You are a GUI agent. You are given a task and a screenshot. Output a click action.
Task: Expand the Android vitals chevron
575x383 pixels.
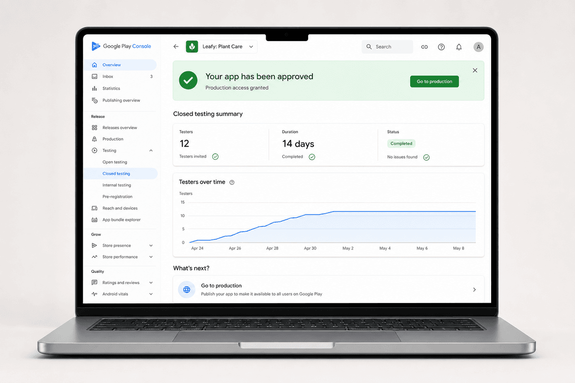click(151, 294)
